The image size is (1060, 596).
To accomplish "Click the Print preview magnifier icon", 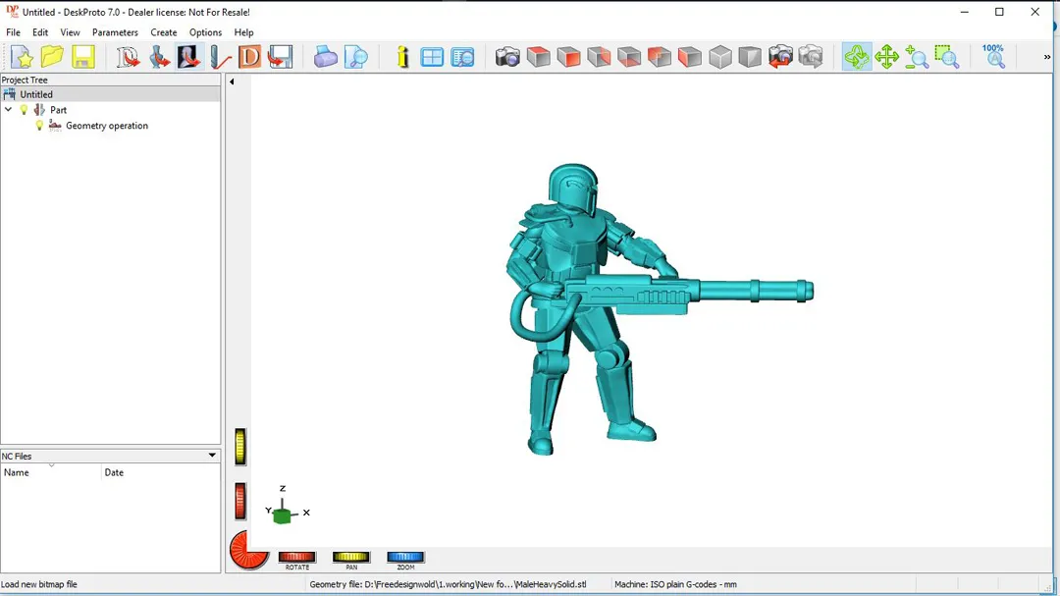I will point(356,57).
